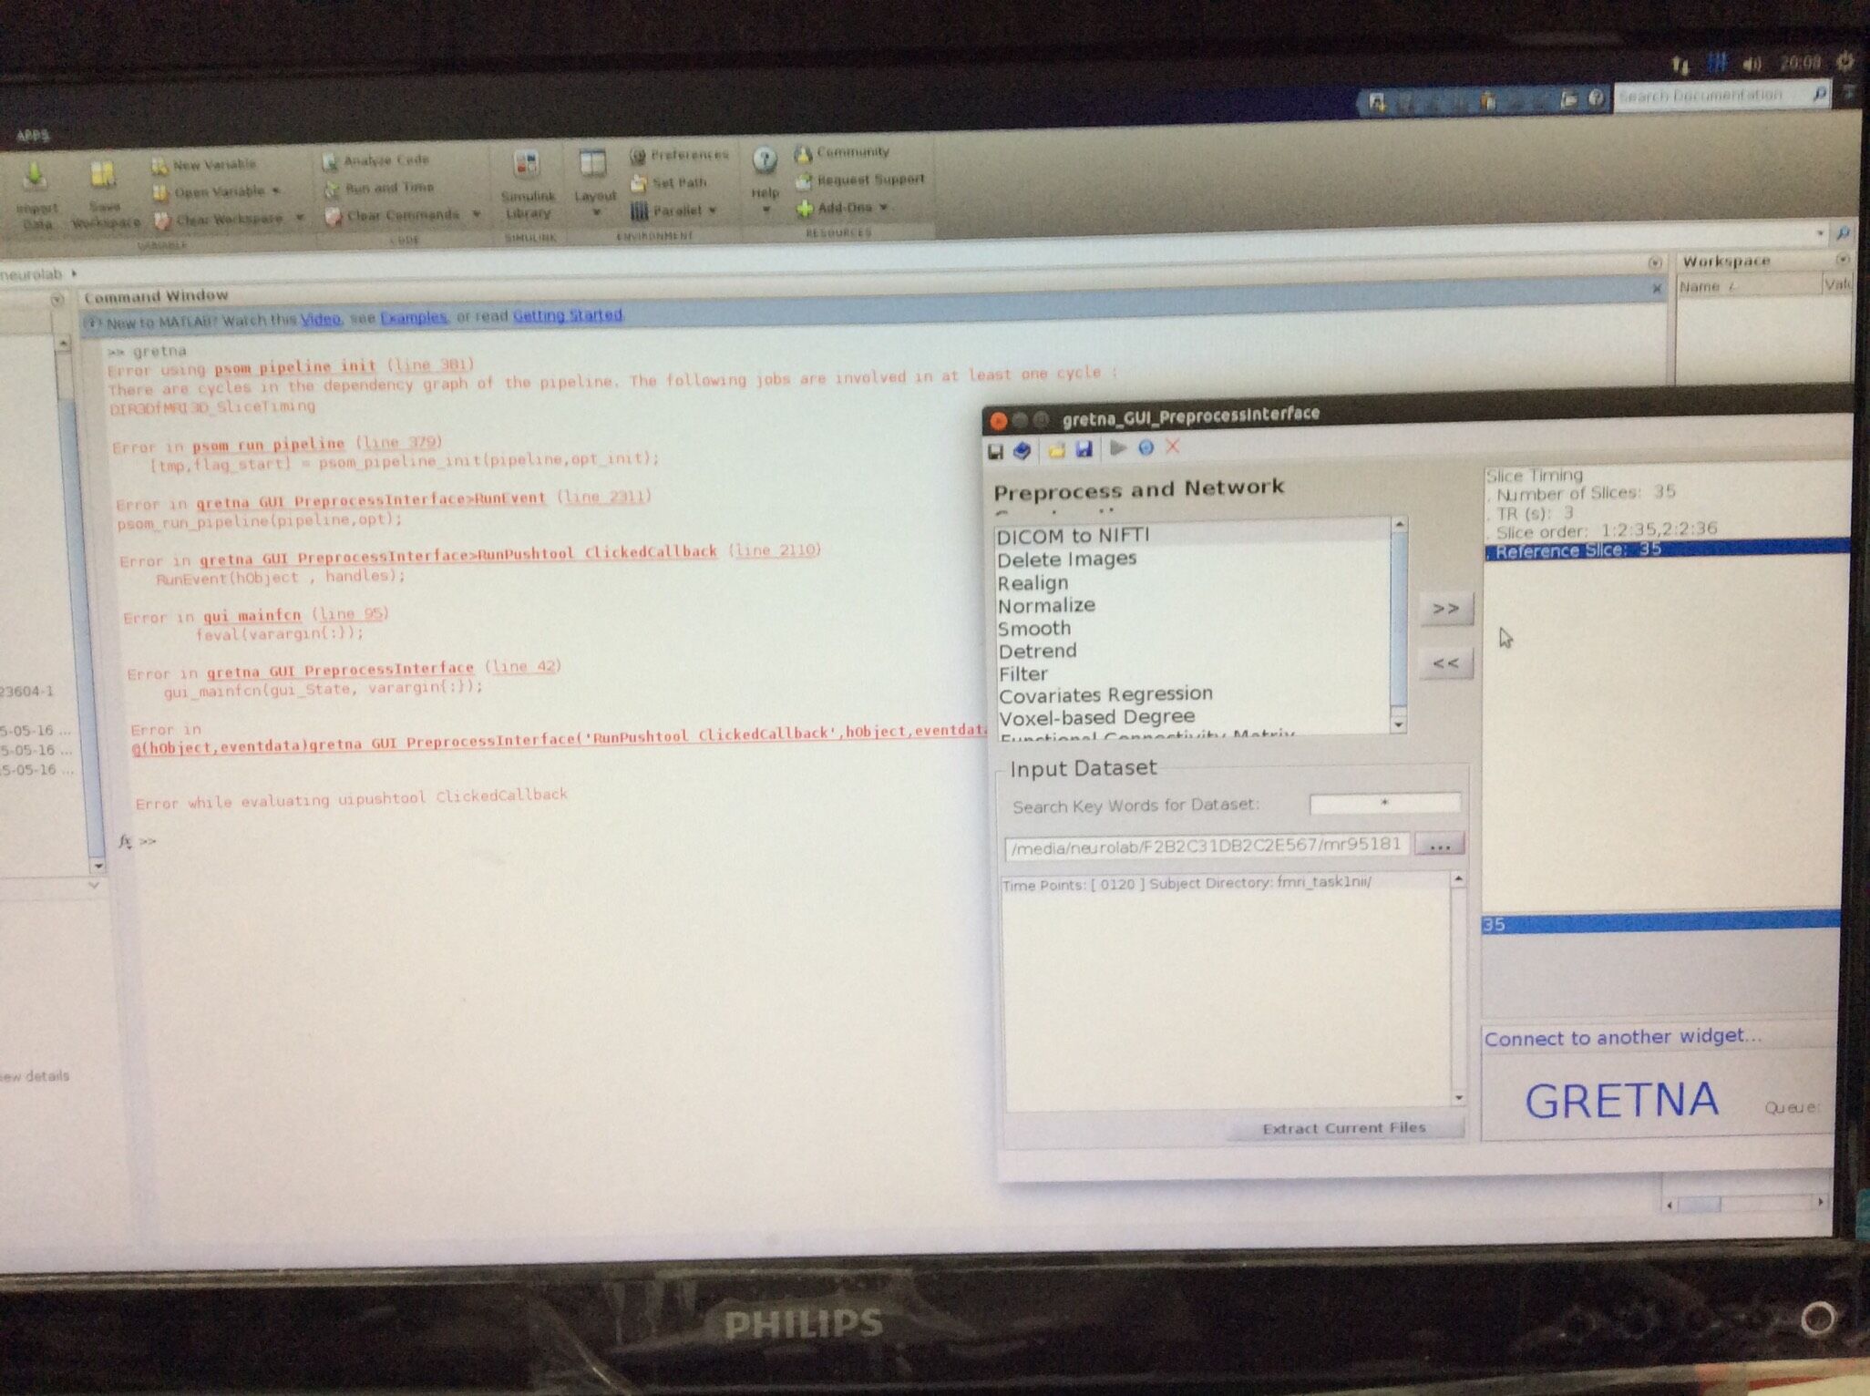Open the line 381 error link
This screenshot has width=1870, height=1396.
coord(431,365)
